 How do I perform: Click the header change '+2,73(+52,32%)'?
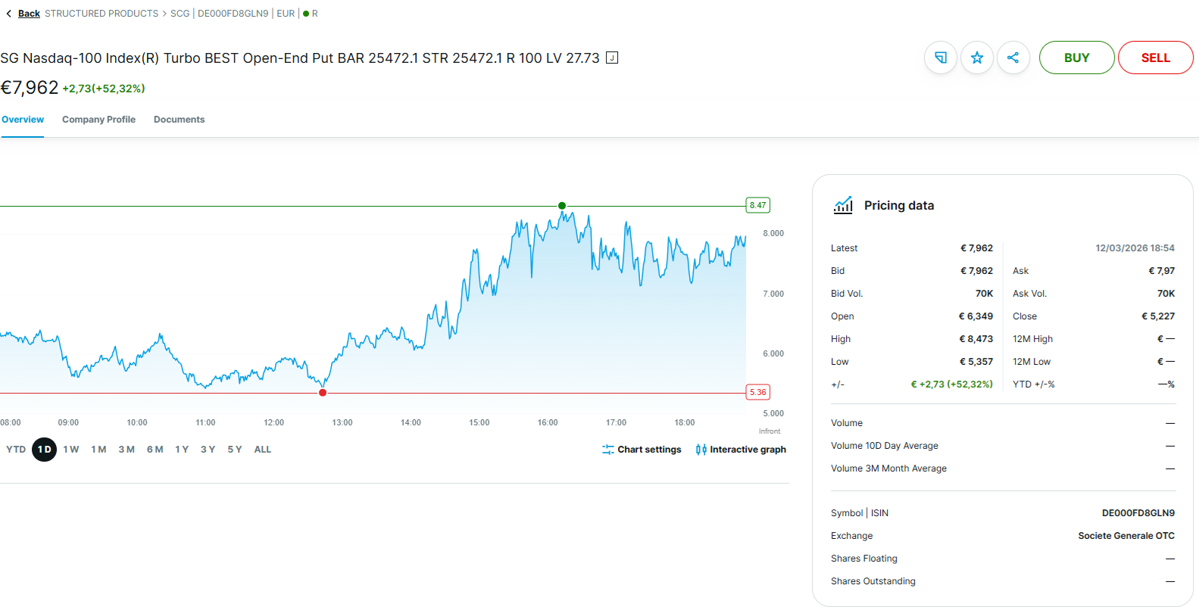tap(104, 89)
